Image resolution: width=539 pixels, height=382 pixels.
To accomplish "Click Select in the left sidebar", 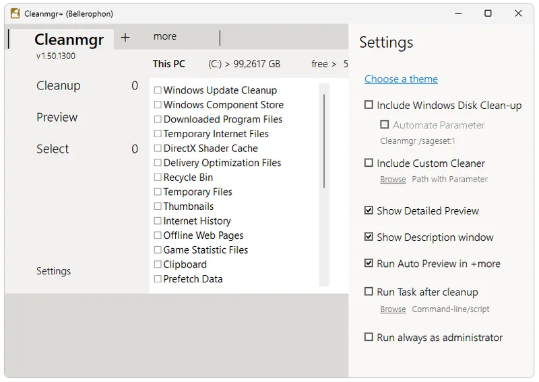I will click(53, 149).
